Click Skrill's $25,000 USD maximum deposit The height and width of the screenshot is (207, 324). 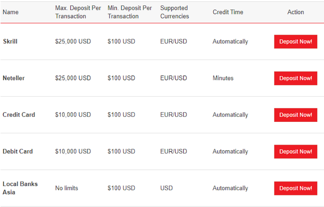tap(73, 41)
